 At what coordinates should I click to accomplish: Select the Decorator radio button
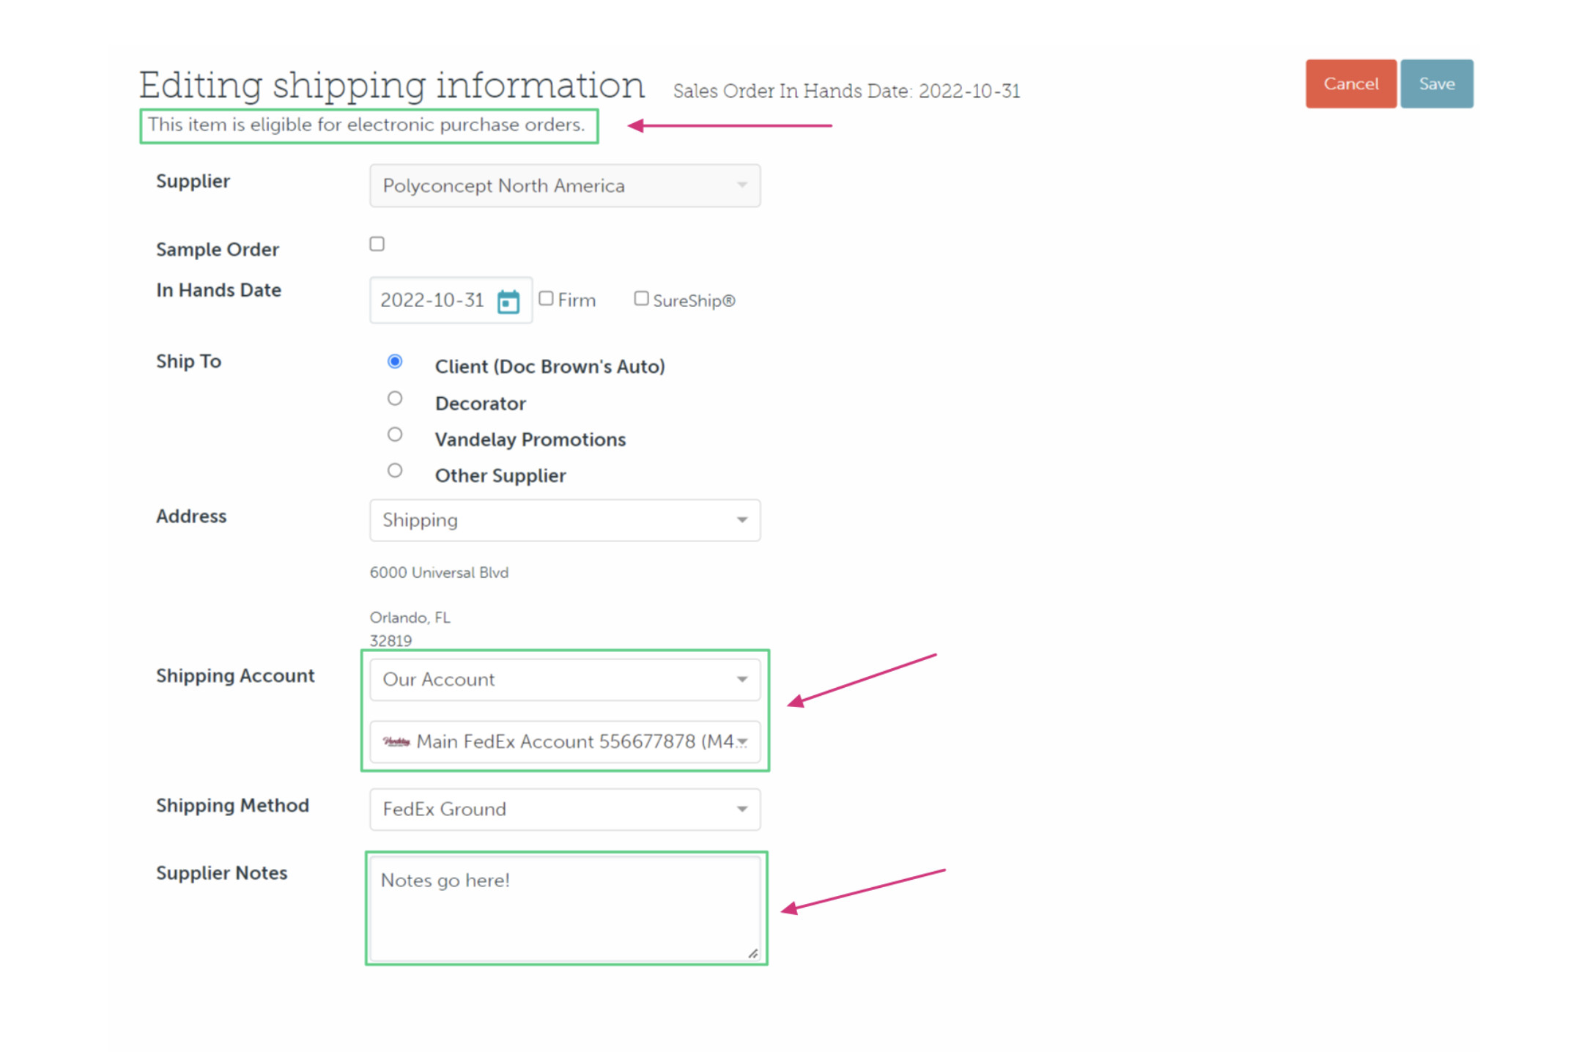(395, 398)
